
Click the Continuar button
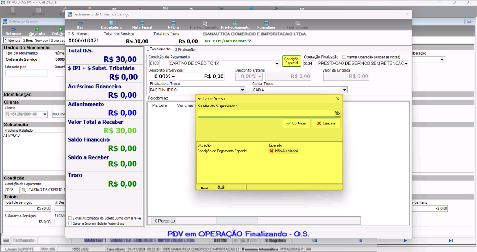click(x=296, y=123)
